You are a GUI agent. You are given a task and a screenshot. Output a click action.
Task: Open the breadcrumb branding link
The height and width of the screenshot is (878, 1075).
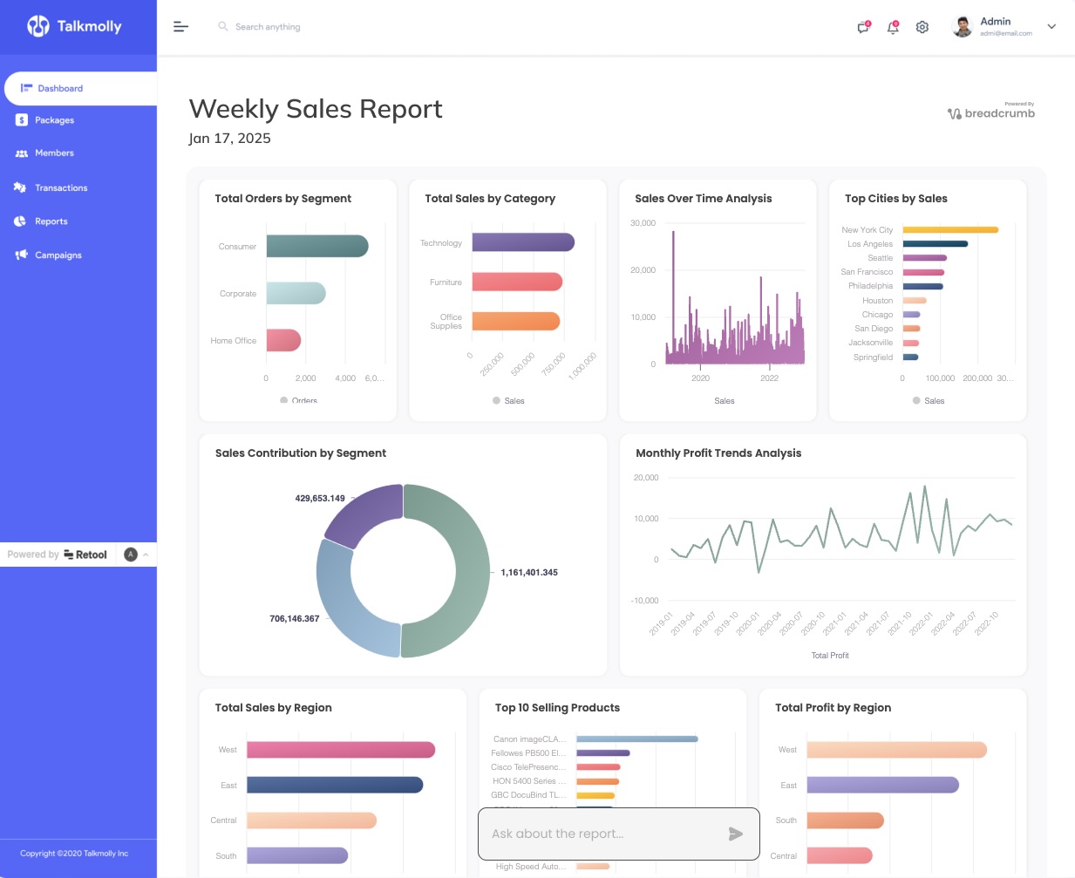(990, 112)
